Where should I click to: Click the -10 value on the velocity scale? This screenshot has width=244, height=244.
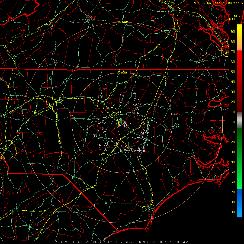pyautogui.click(x=232, y=132)
